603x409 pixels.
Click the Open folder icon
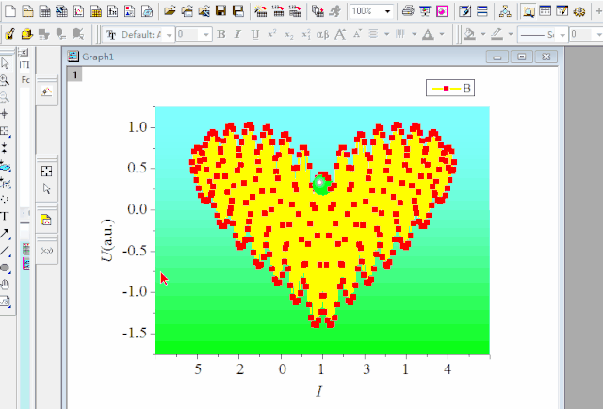(170, 11)
